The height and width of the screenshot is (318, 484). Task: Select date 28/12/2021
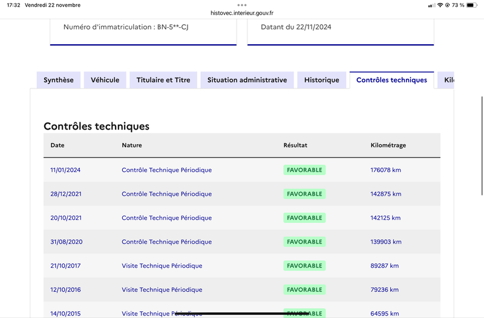[x=66, y=194]
